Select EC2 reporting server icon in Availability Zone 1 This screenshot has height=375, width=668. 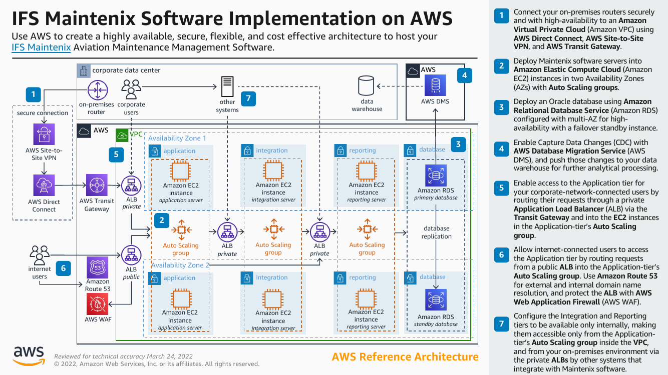tap(367, 170)
